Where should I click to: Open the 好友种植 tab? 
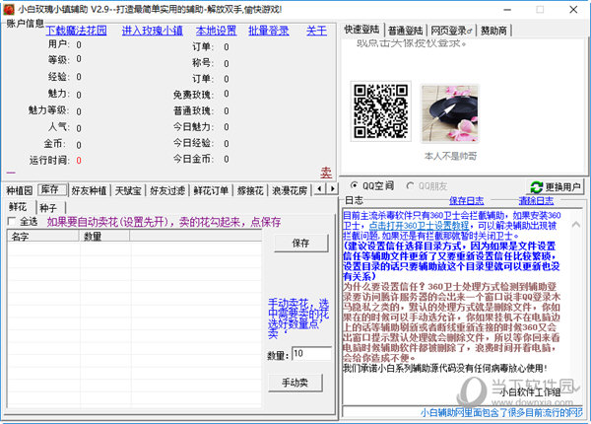tap(89, 190)
